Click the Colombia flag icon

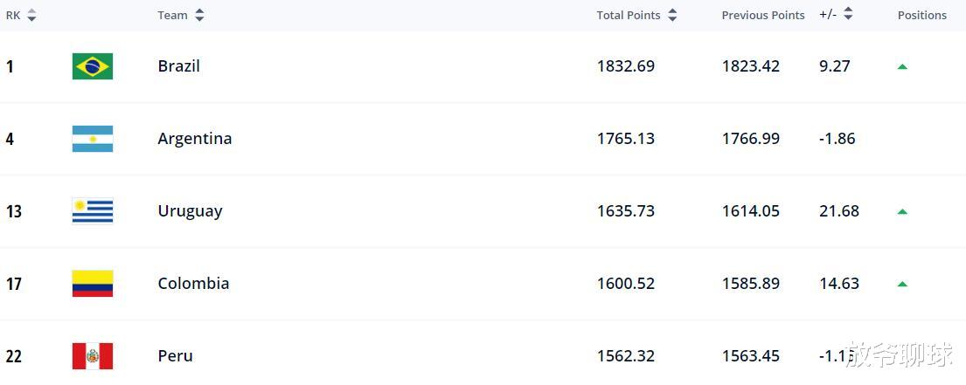pos(93,284)
